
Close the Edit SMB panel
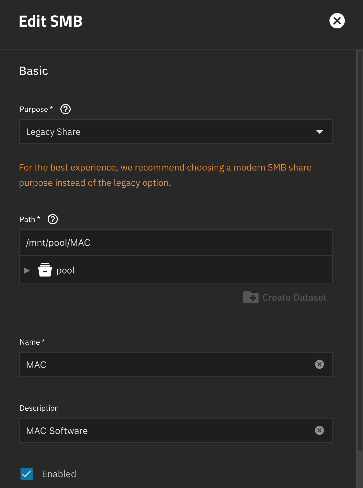pyautogui.click(x=337, y=21)
